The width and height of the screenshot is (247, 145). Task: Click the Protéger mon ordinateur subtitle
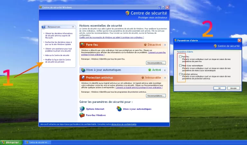pos(153,18)
